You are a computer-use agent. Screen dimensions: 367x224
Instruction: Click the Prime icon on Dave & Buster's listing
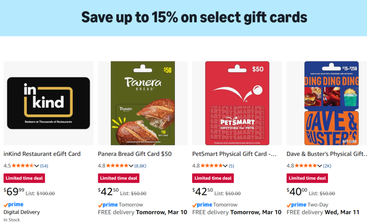pyautogui.click(x=296, y=205)
